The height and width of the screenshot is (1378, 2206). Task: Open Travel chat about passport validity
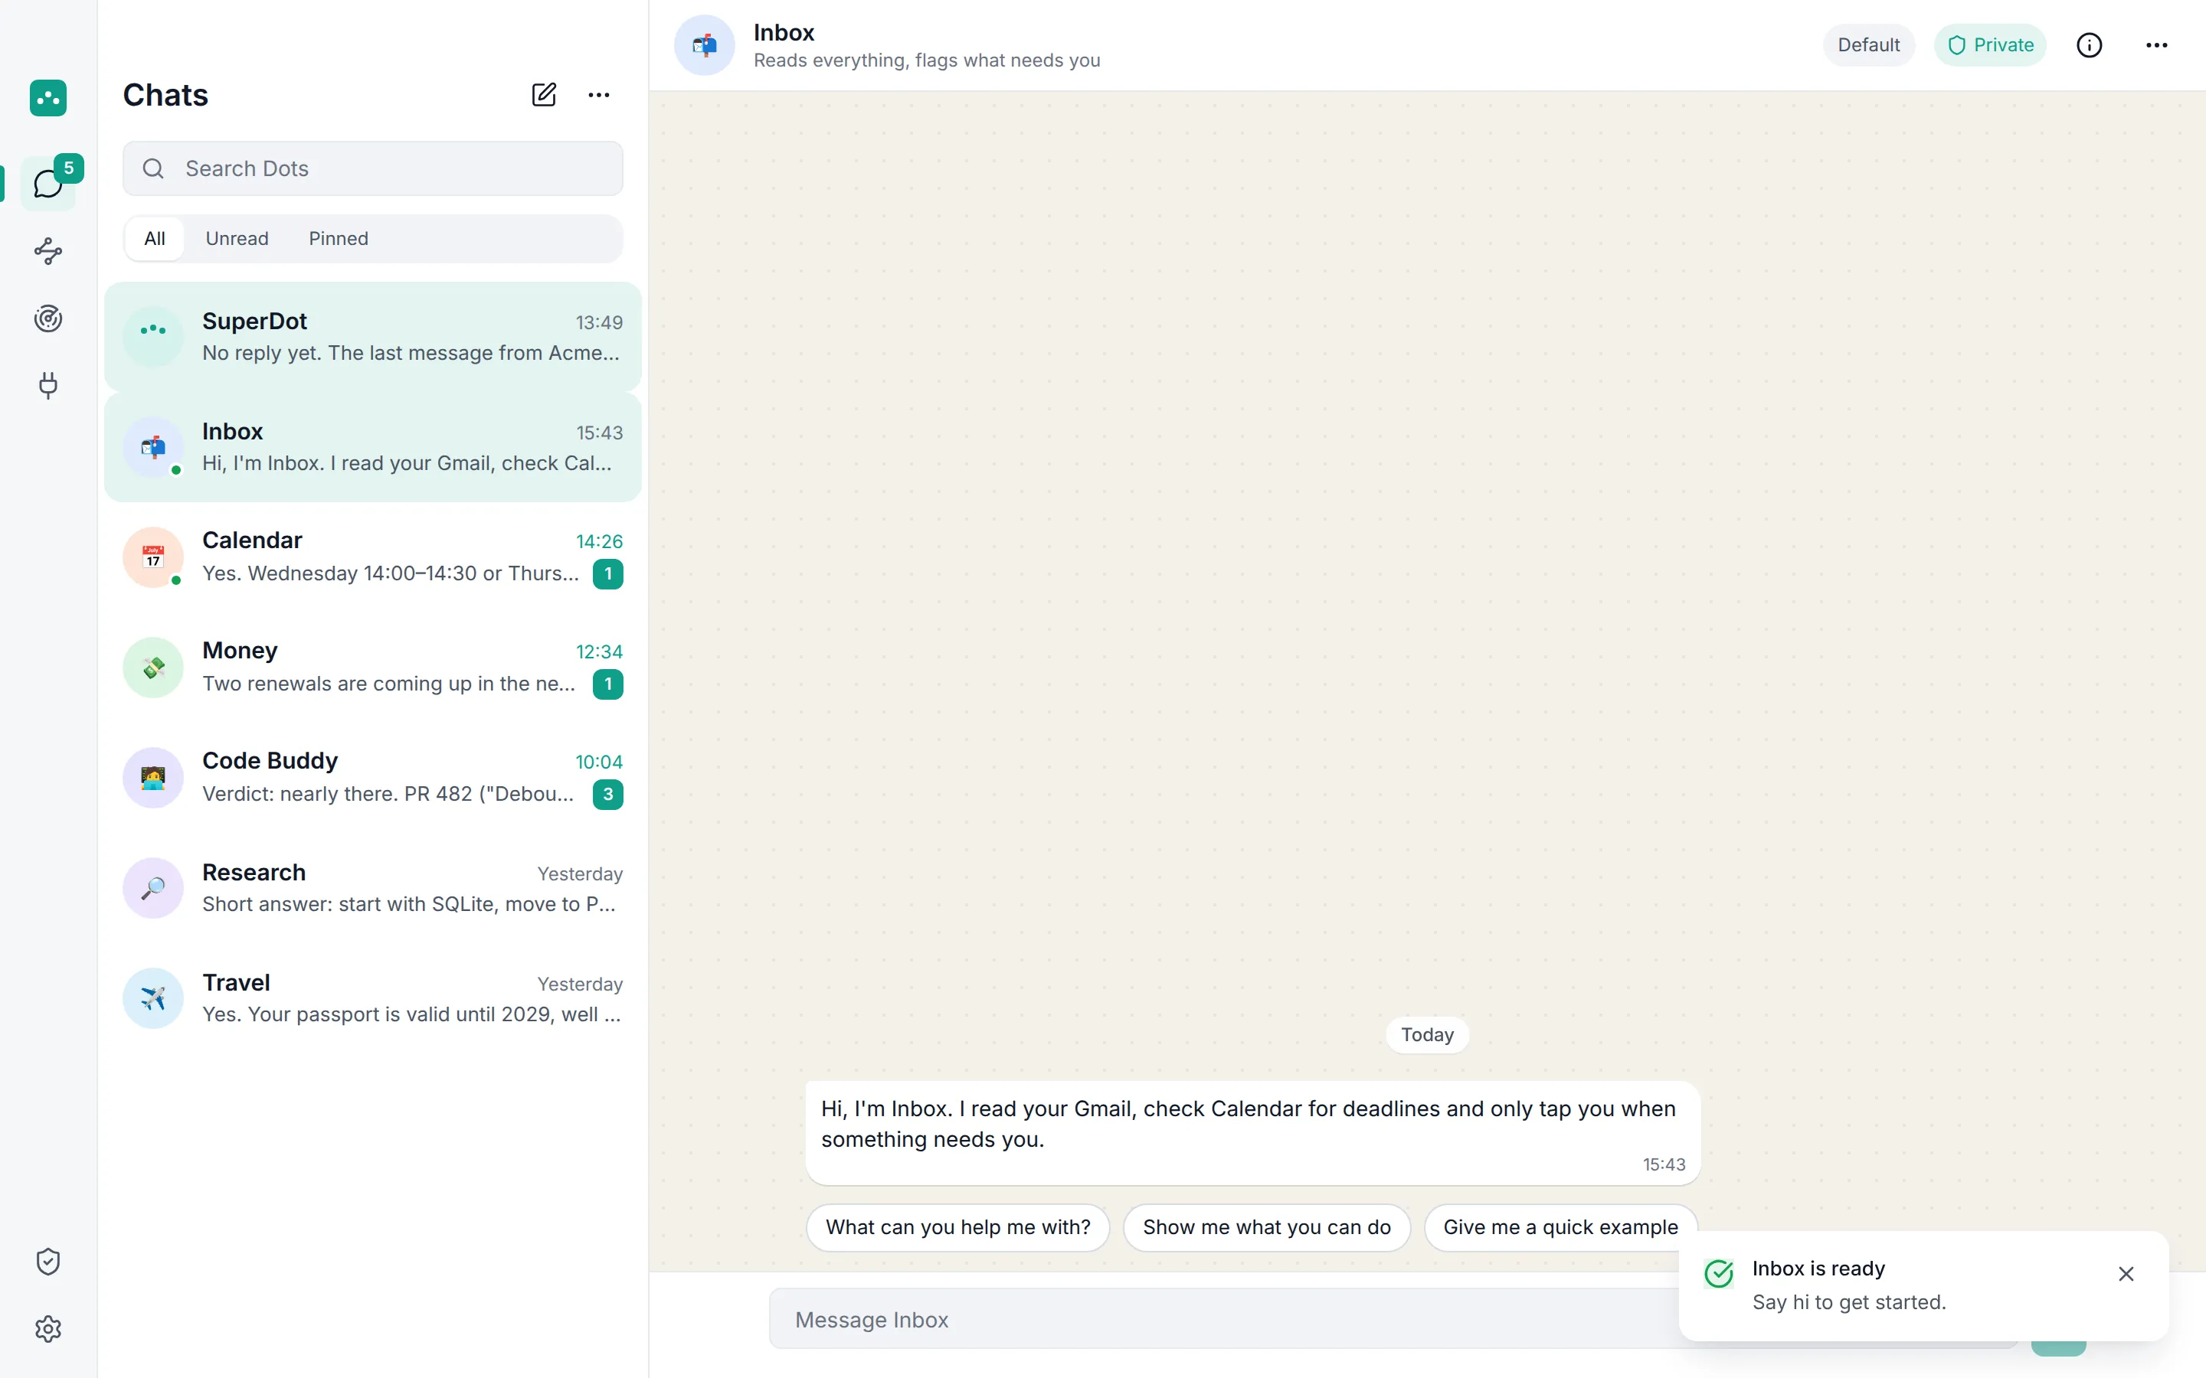coord(373,998)
